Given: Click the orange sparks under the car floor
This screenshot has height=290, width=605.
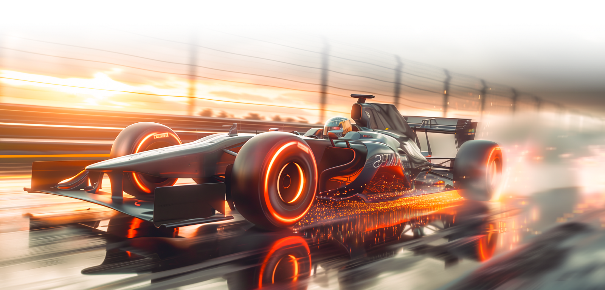Looking at the screenshot, I should tap(378, 204).
